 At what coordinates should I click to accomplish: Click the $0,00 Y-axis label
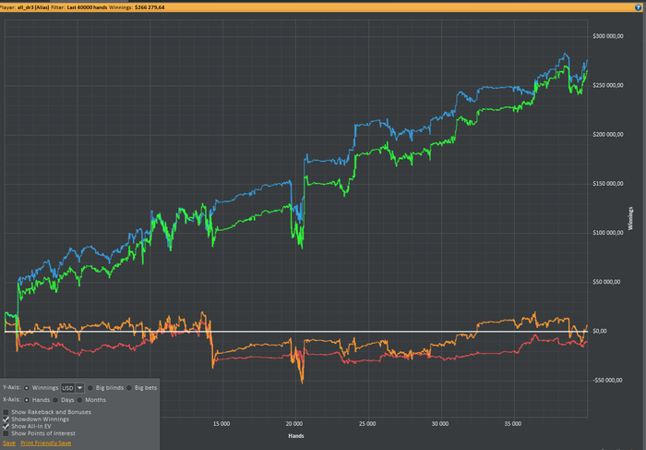point(600,331)
